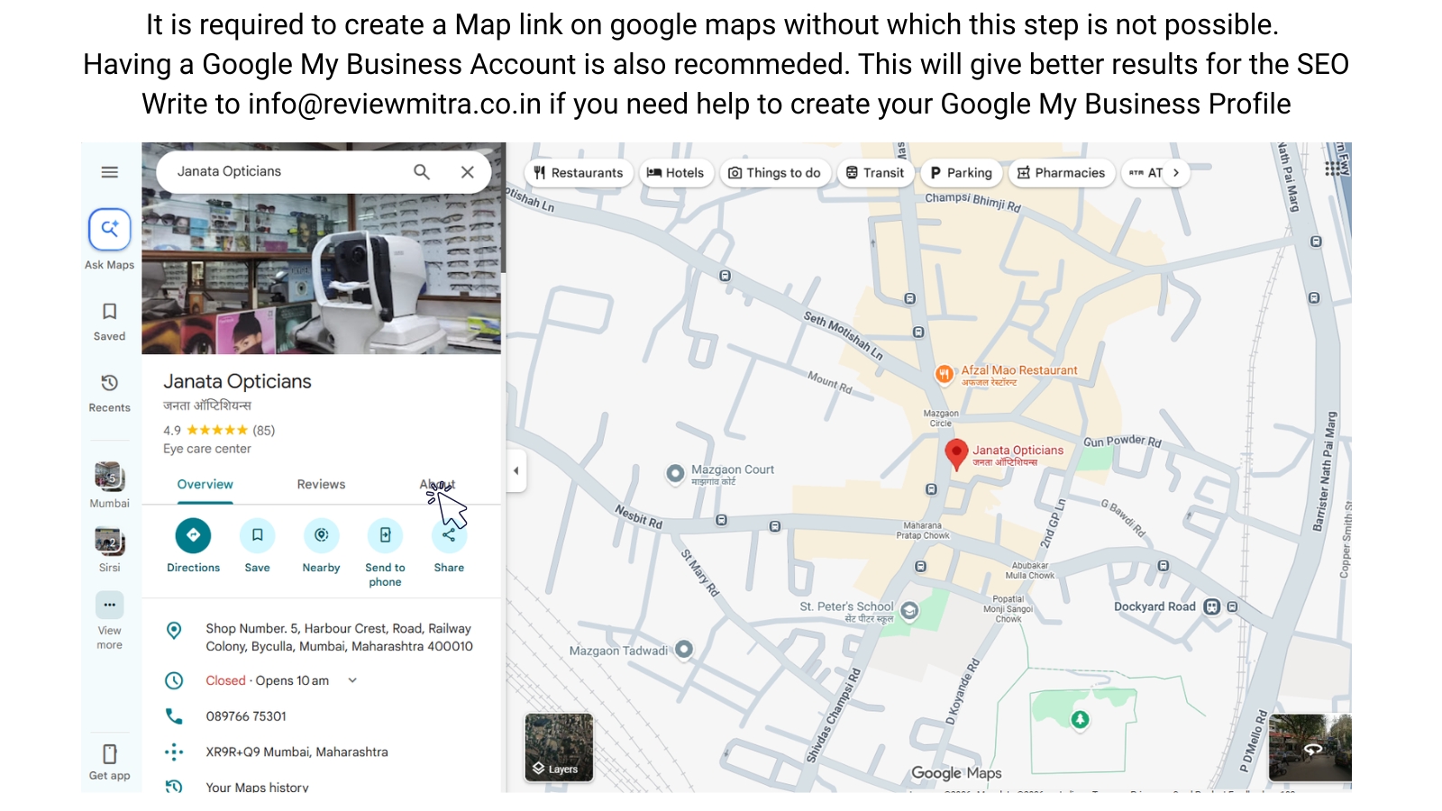The image size is (1442, 811).
Task: Click Afzal Mao Restaurant marker
Action: tap(944, 374)
